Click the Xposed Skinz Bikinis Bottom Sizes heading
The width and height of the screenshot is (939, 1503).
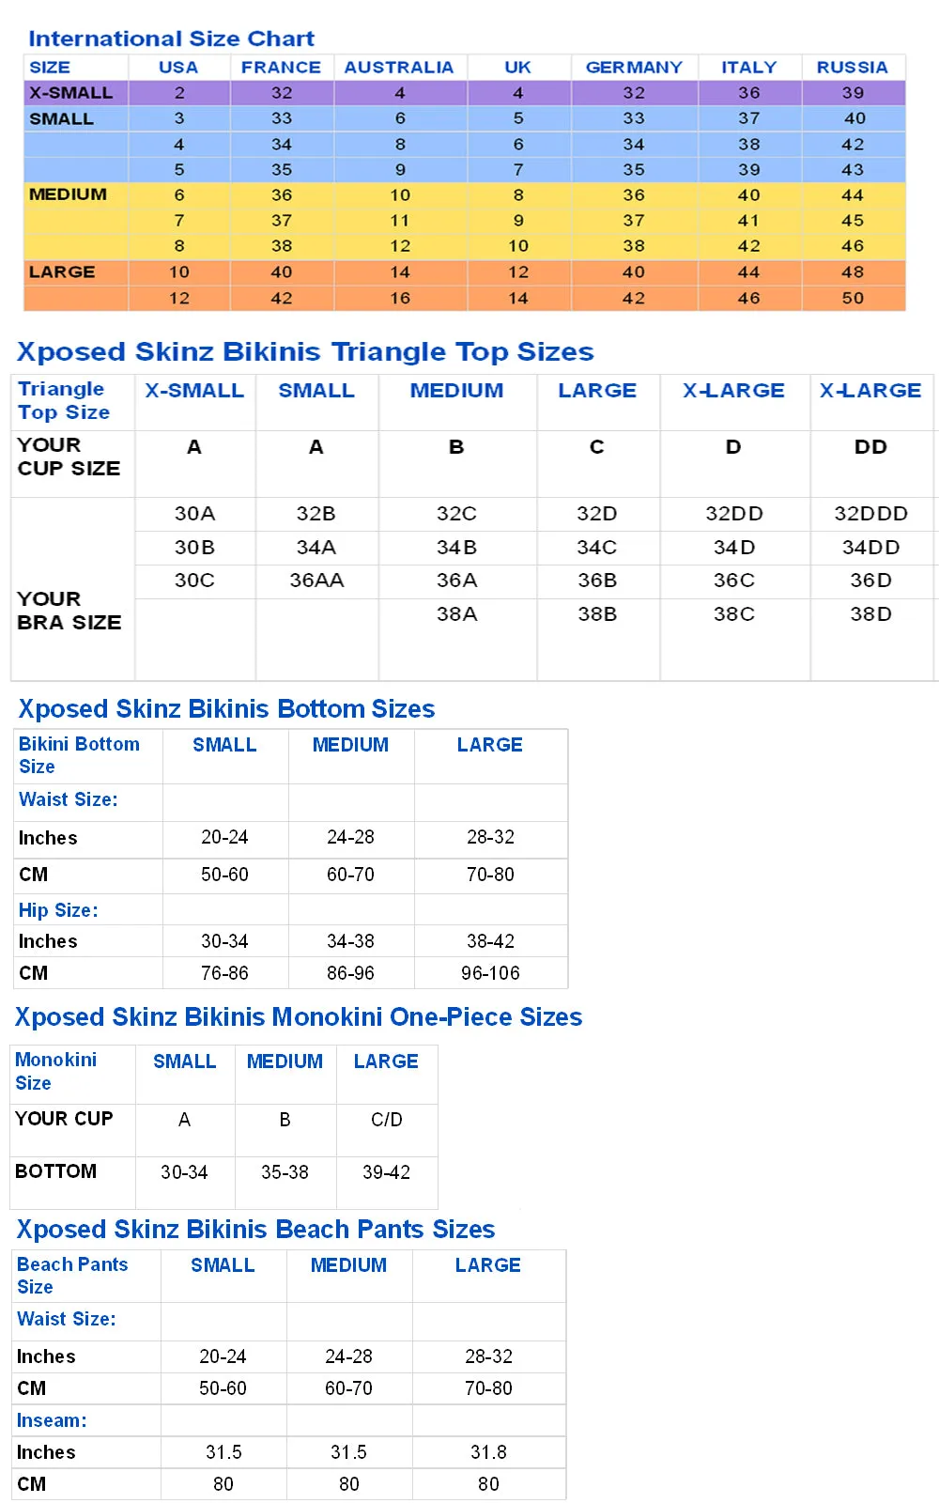click(226, 708)
